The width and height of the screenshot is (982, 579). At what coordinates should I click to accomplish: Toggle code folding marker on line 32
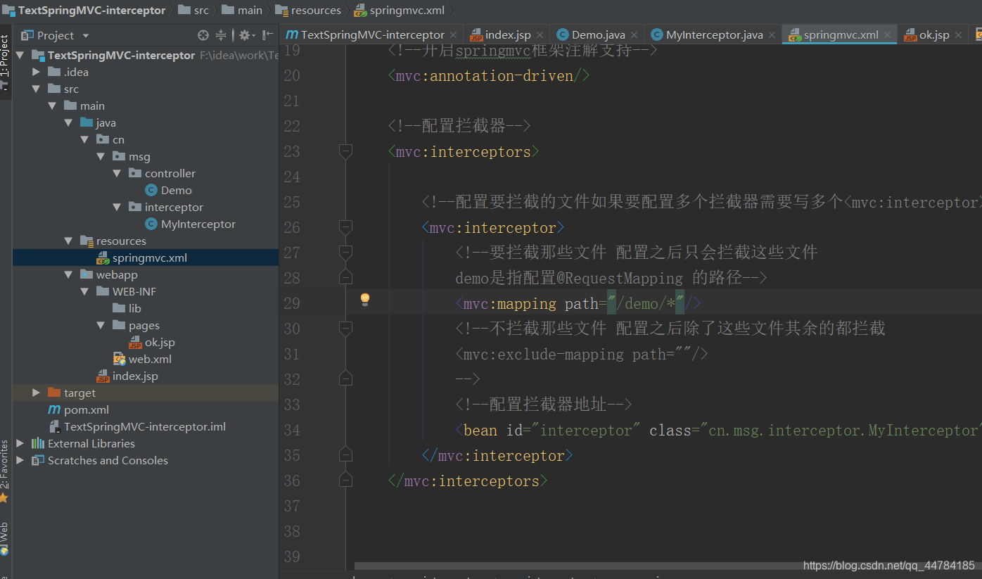(x=345, y=379)
